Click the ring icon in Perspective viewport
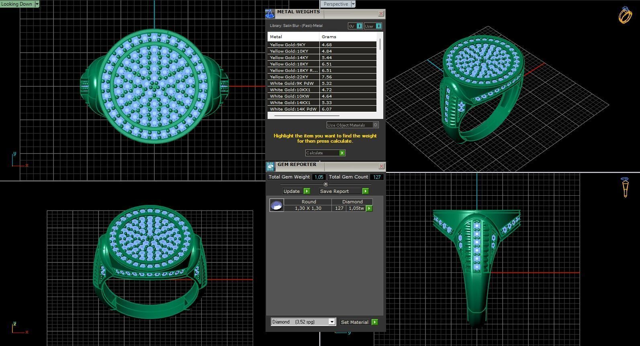Image resolution: width=640 pixels, height=346 pixels. [625, 15]
